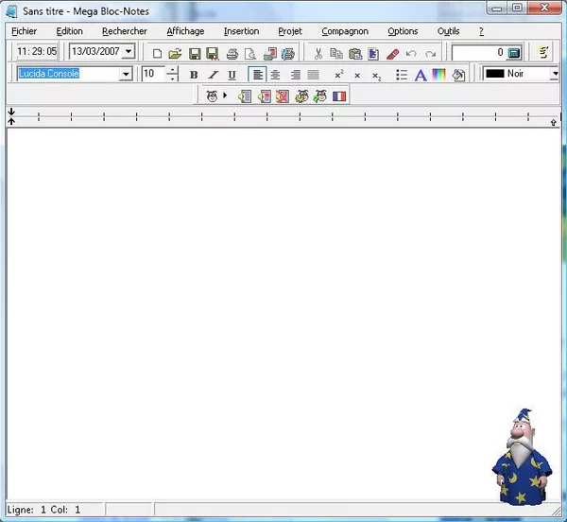Screen dimensions: 567x522
Task: Open font settings with the blue A icon
Action: tap(421, 76)
